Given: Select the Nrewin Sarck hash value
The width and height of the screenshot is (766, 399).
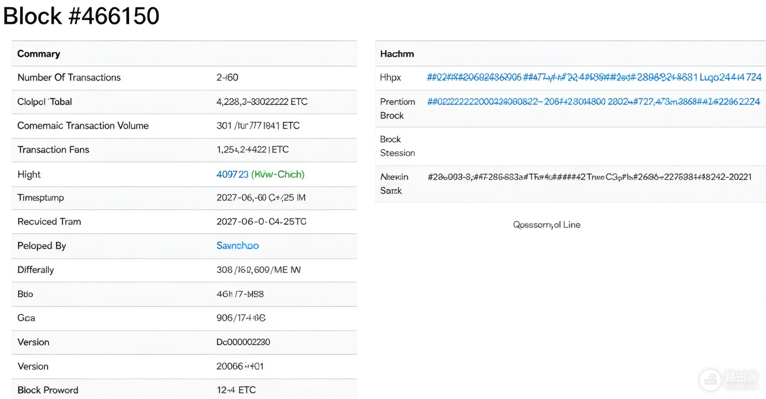Looking at the screenshot, I should pyautogui.click(x=589, y=177).
